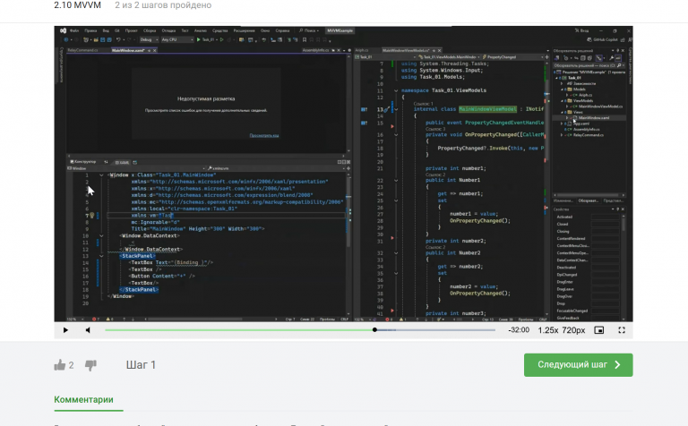The image size is (688, 426).
Task: Click the video progress bar knob
Action: 374,329
